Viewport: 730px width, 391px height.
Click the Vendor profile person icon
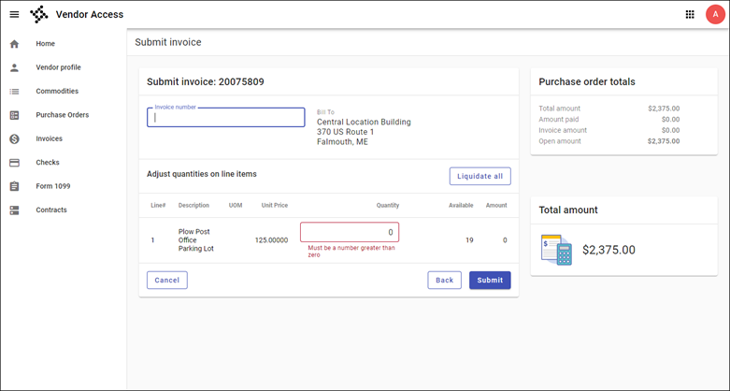pyautogui.click(x=14, y=68)
